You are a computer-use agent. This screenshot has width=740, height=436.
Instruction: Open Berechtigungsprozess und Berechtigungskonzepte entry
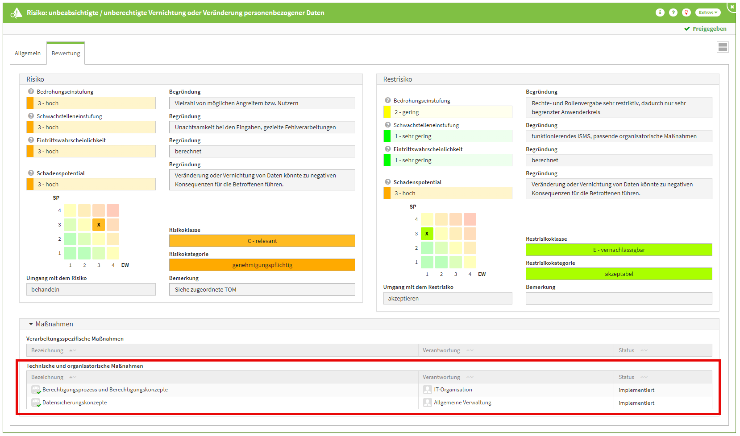105,390
